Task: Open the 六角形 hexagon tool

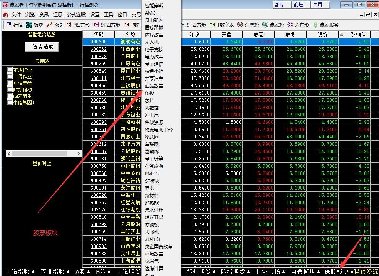Action: [298, 25]
